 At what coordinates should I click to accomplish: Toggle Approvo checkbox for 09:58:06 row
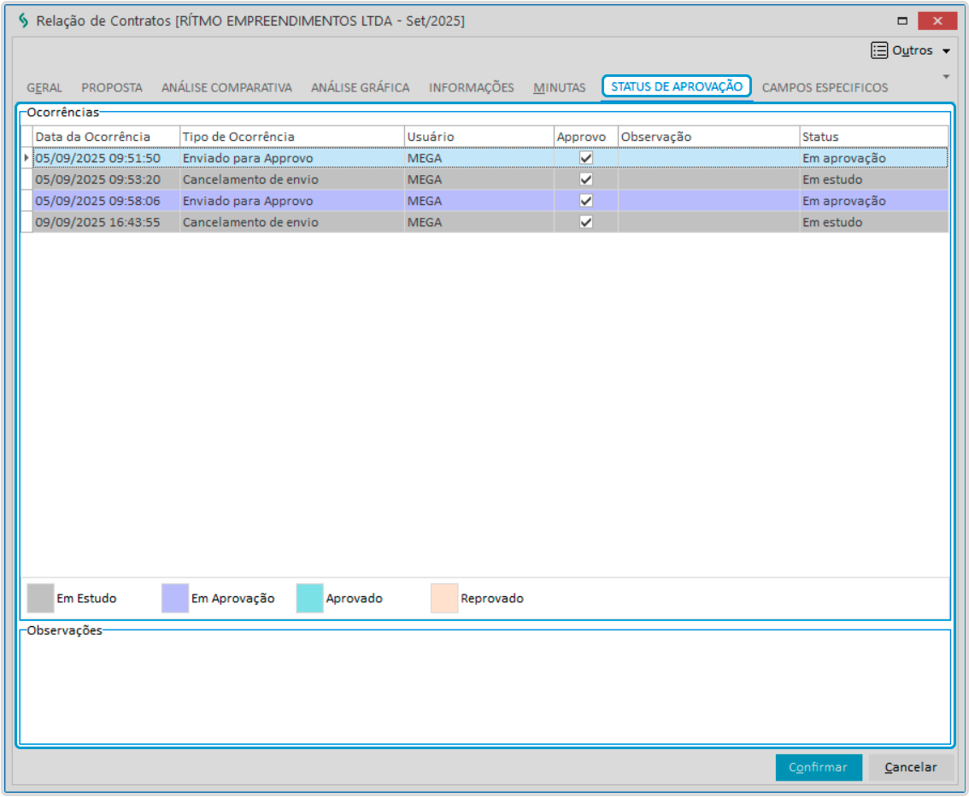point(586,201)
